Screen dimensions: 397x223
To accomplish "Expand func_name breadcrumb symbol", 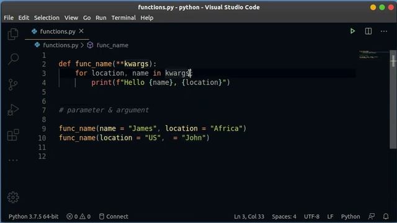I will tap(112, 45).
